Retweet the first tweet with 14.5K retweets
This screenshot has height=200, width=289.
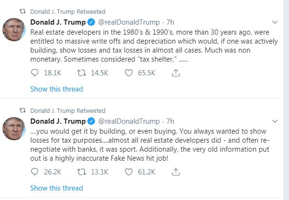click(x=81, y=73)
